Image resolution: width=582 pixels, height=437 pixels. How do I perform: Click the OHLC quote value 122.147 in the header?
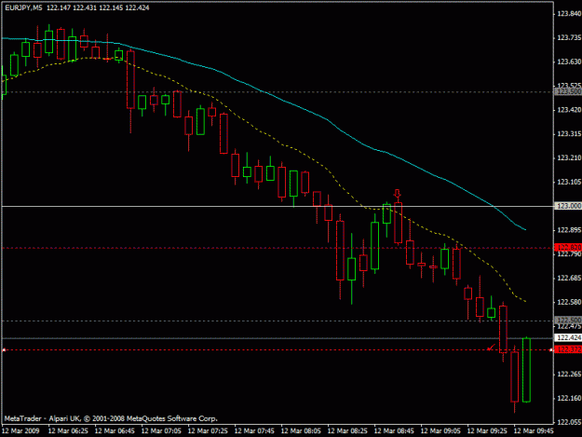59,7
